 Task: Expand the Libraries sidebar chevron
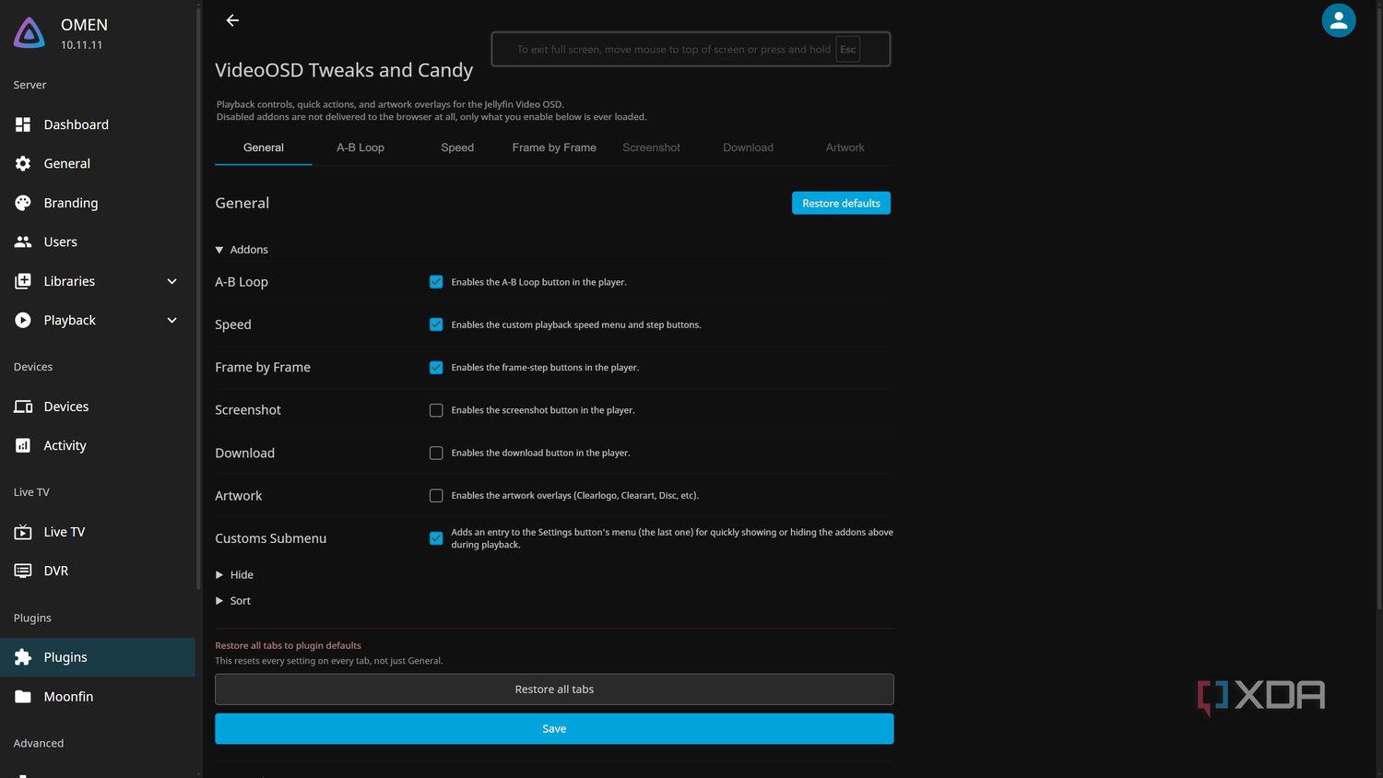171,281
